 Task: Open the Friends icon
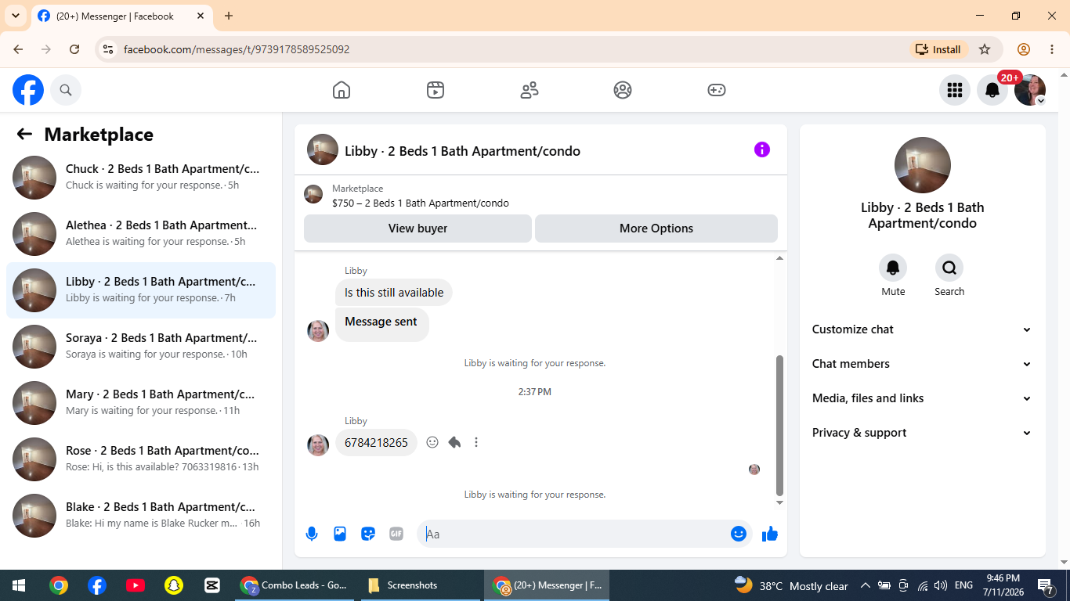click(x=530, y=90)
